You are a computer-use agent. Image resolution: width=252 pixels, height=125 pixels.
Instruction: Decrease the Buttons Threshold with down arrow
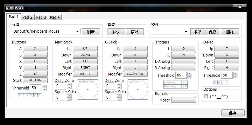click(x=44, y=89)
